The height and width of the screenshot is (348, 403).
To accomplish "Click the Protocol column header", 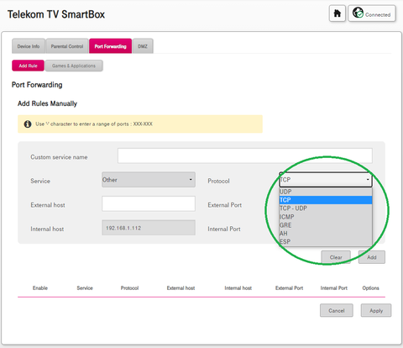I will point(129,288).
